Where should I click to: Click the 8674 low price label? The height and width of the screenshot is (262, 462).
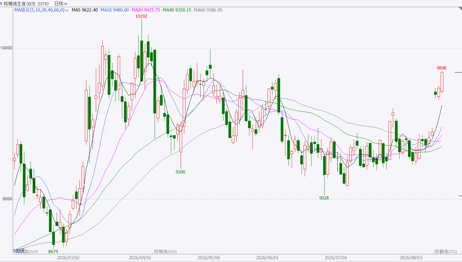[x=53, y=252]
